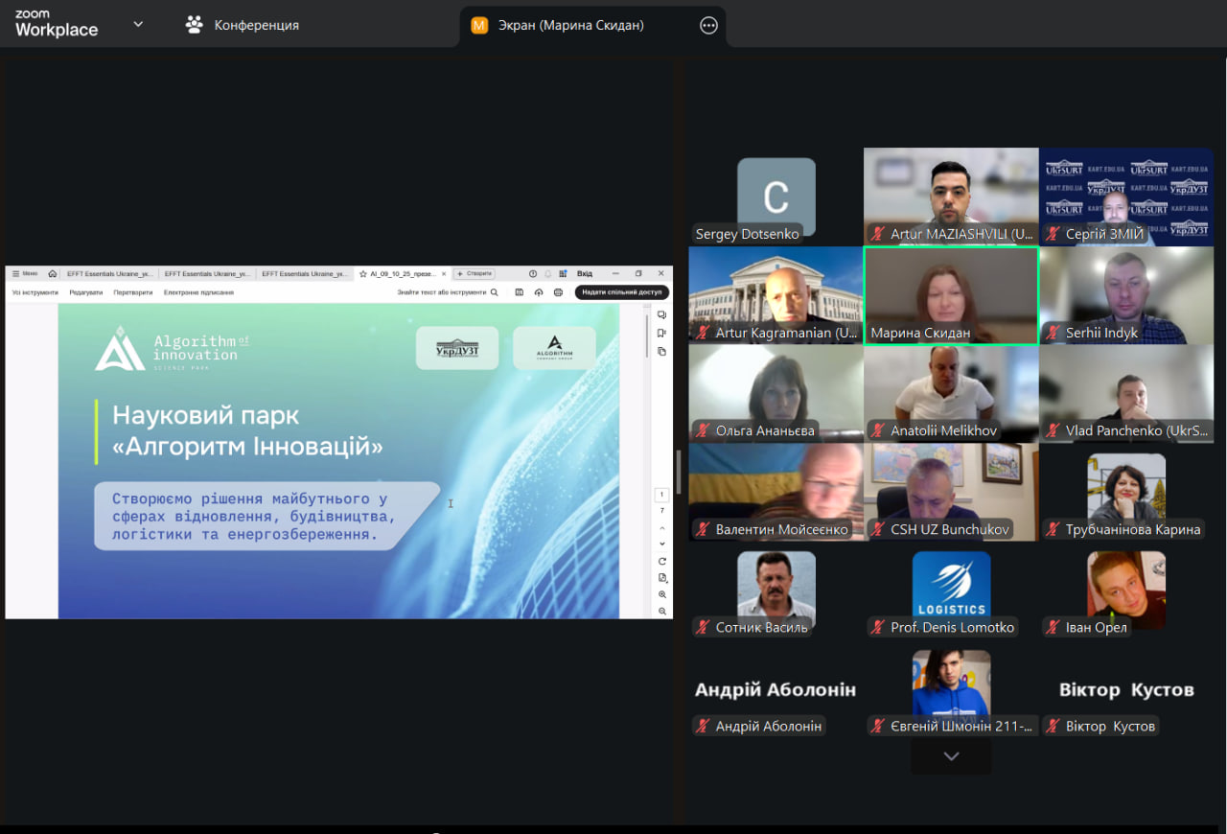Click the zoom in magnifier icon
Image resolution: width=1227 pixels, height=834 pixels.
[x=662, y=594]
